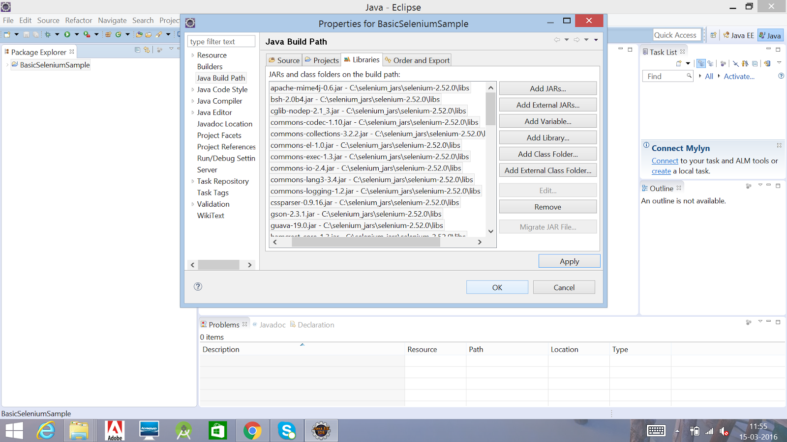Viewport: 787px width, 442px height.
Task: Click Synchronize Changed icon in Task List
Action: pyautogui.click(x=767, y=63)
